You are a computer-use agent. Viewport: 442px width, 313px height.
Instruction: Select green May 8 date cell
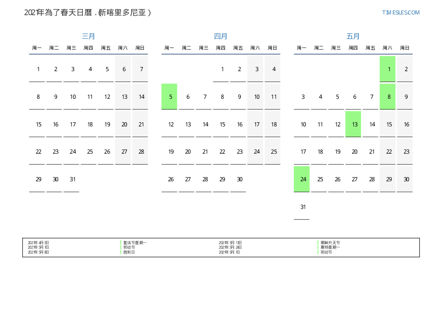(388, 97)
